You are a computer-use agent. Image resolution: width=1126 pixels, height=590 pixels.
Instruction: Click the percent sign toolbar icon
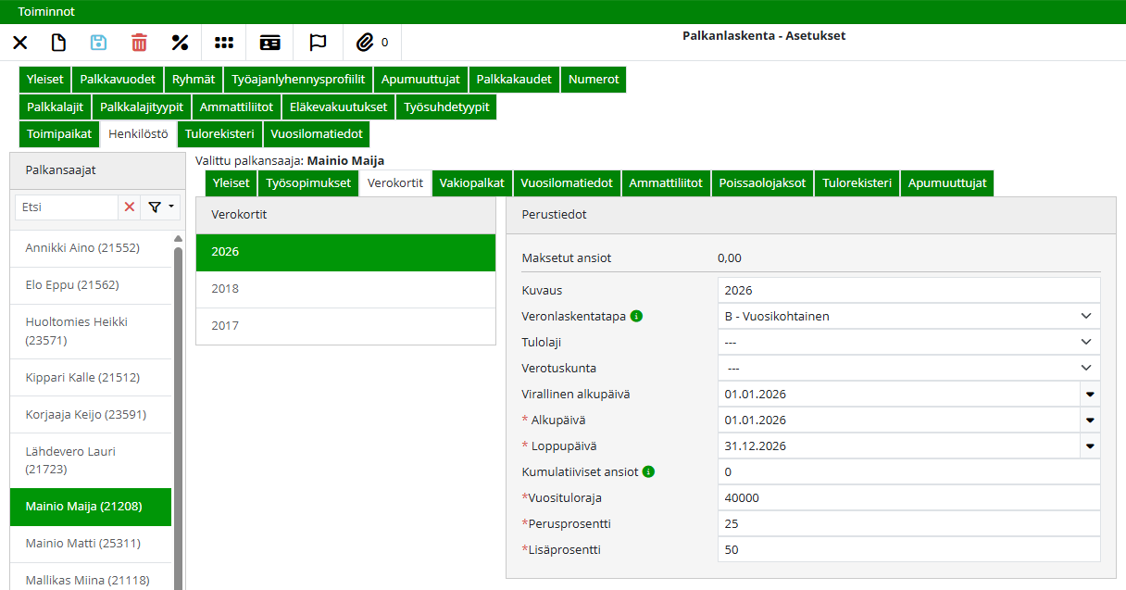click(181, 43)
